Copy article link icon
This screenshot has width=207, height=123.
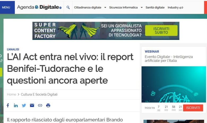click(40, 106)
